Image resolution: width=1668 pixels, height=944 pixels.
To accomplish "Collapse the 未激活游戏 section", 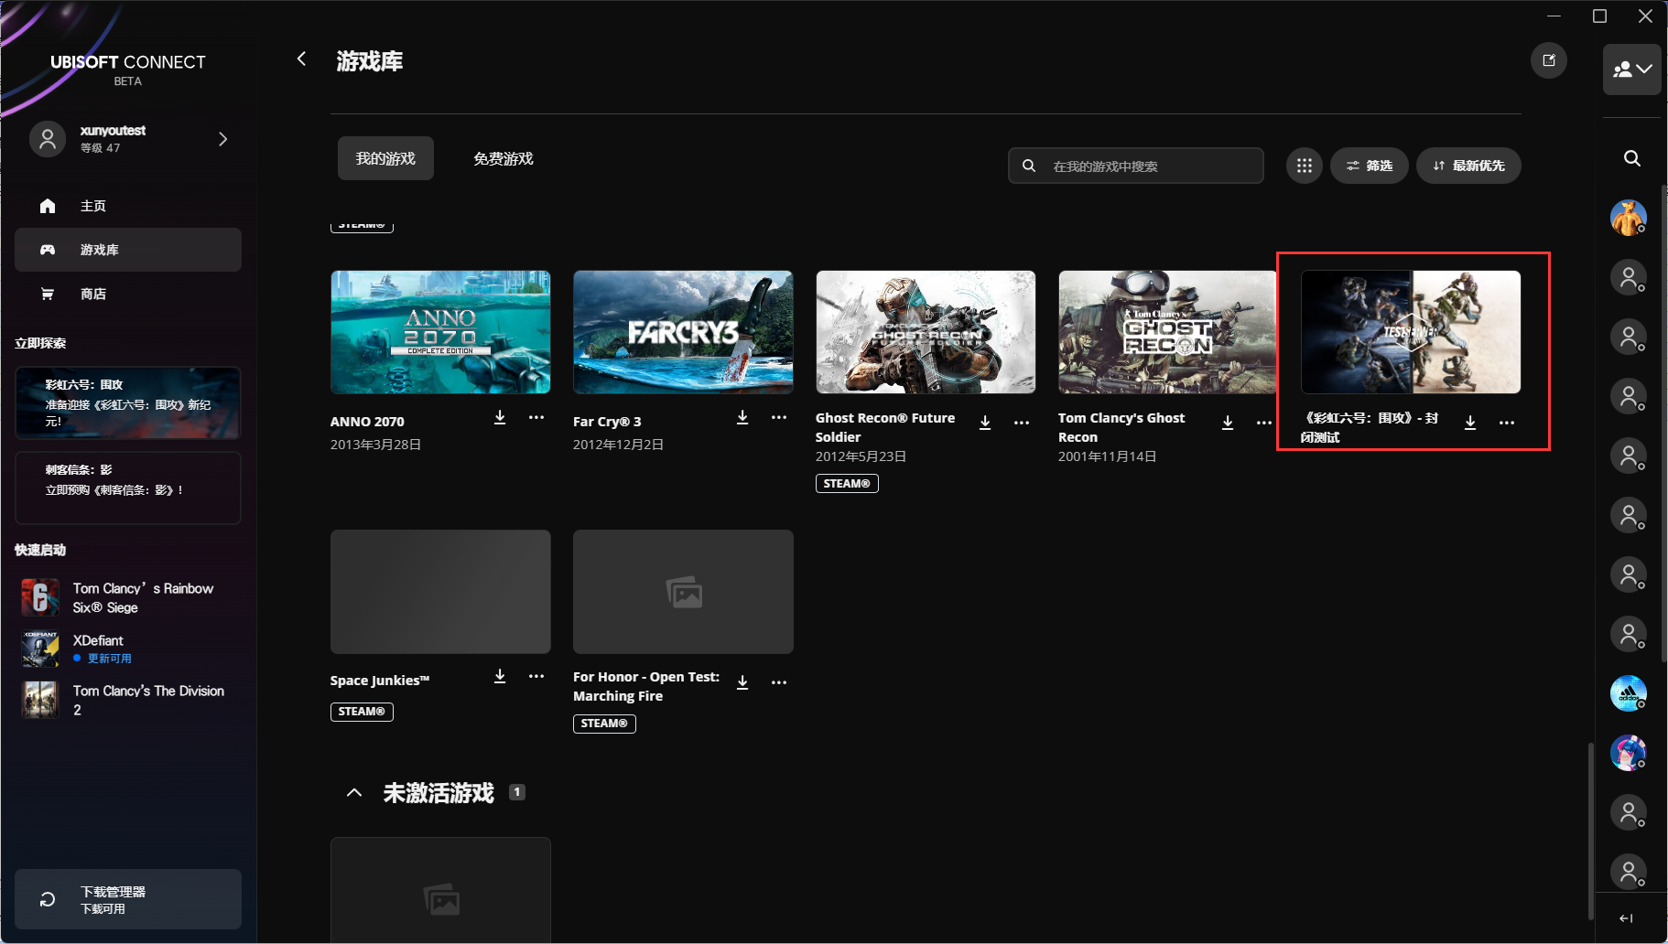I will pyautogui.click(x=354, y=793).
